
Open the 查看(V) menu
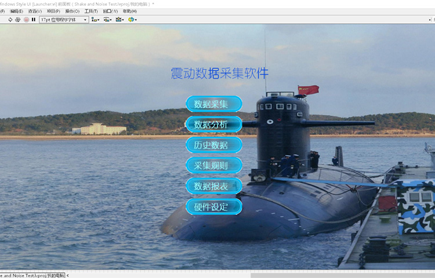click(x=35, y=11)
